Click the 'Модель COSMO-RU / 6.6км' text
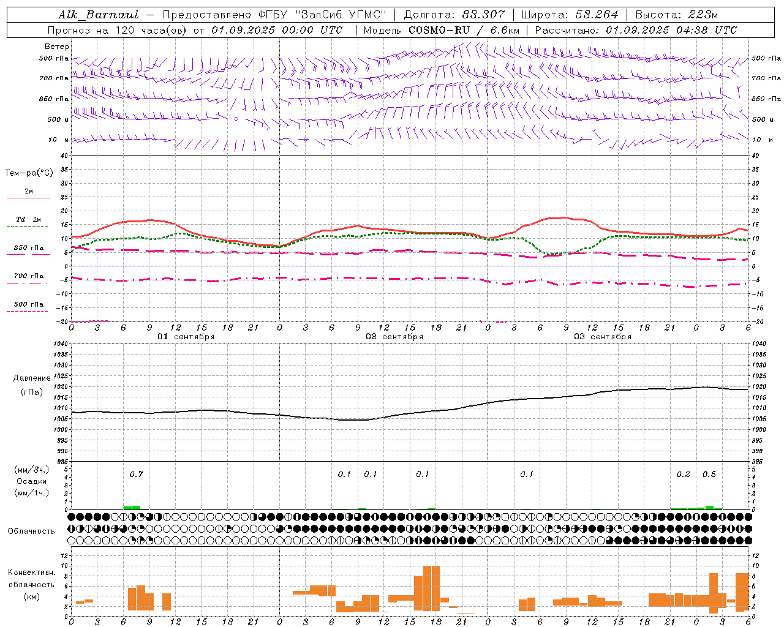The height and width of the screenshot is (627, 784). [442, 30]
